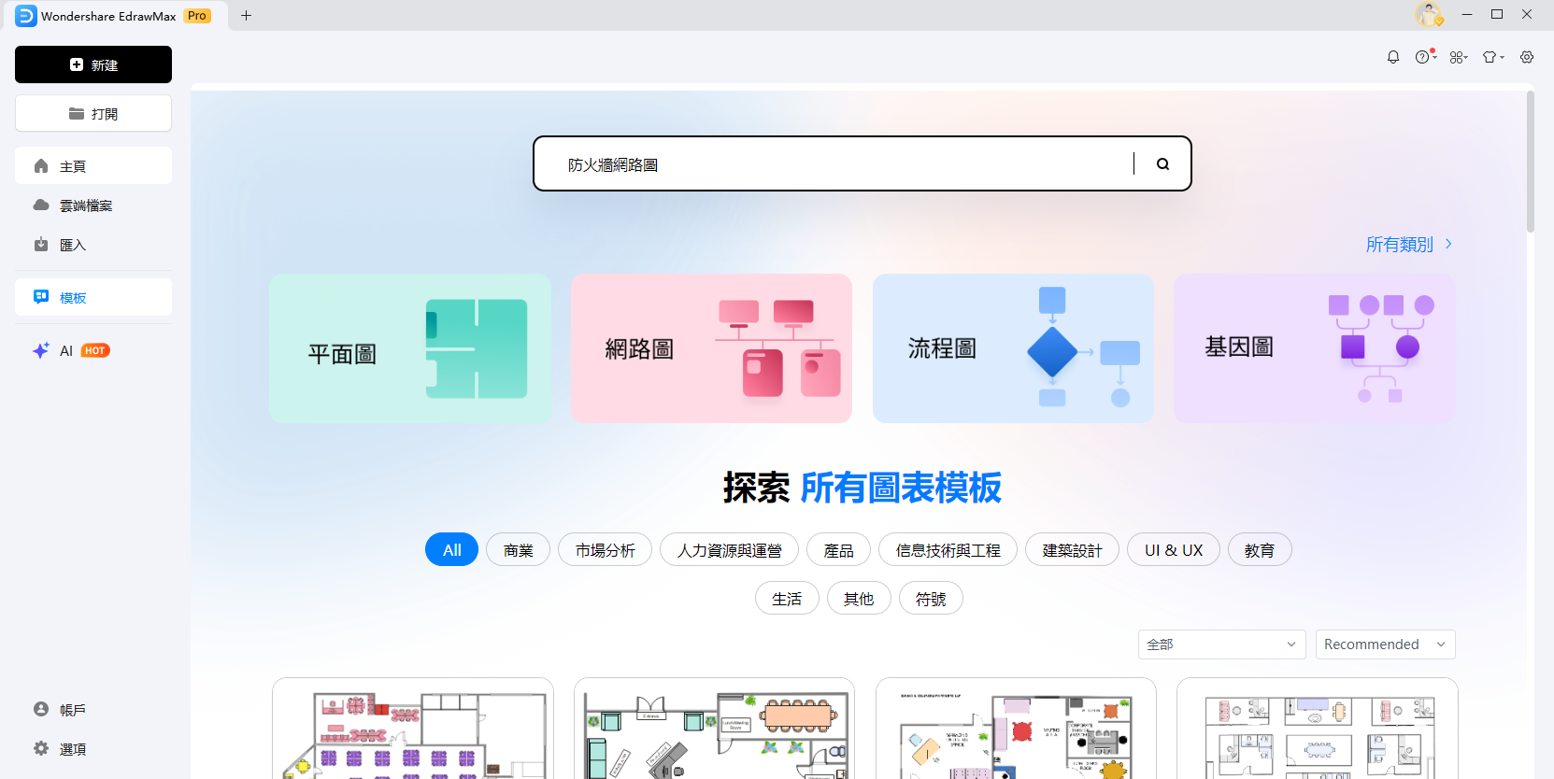Select the 教育 filter tab
The image size is (1554, 779).
tap(1260, 550)
